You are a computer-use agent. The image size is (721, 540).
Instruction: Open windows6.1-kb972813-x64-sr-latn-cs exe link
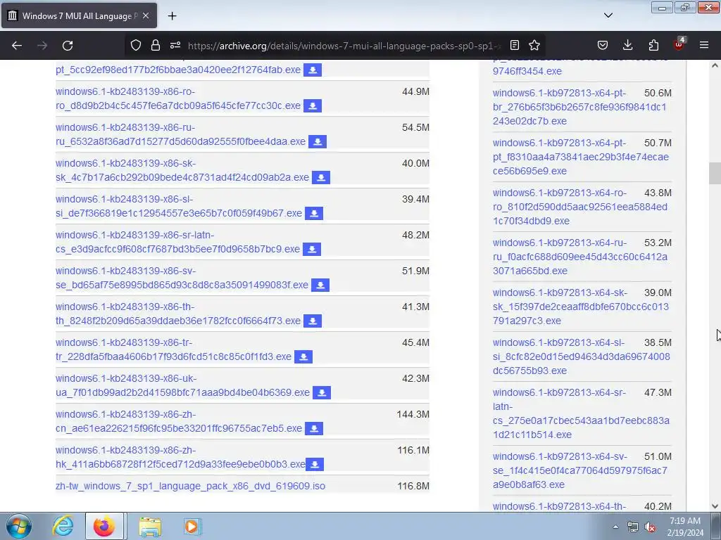coord(581,413)
